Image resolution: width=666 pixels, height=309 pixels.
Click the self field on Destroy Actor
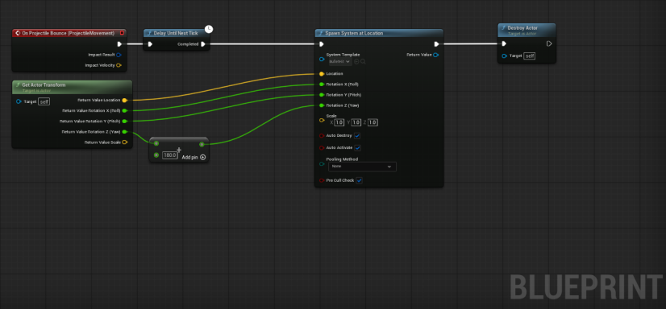tap(529, 56)
